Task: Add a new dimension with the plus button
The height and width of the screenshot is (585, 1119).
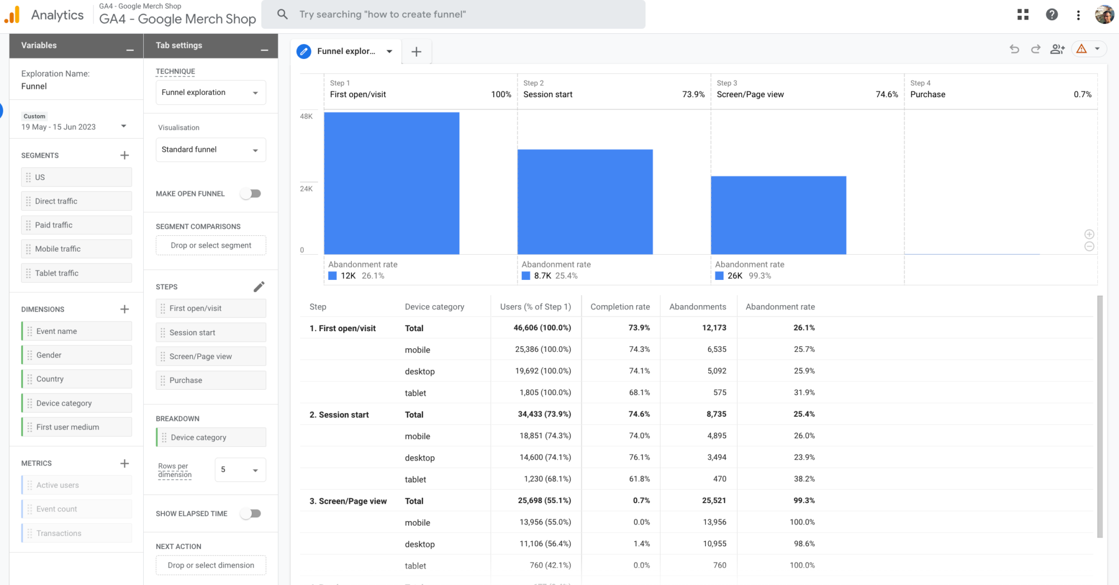Action: 125,309
